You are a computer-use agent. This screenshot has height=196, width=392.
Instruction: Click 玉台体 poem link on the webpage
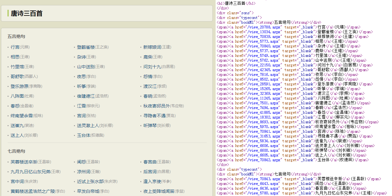coord(84,135)
